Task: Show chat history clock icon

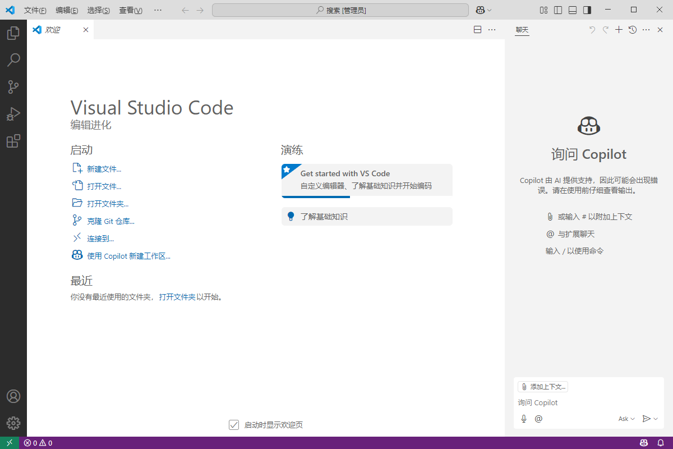Action: click(x=633, y=30)
